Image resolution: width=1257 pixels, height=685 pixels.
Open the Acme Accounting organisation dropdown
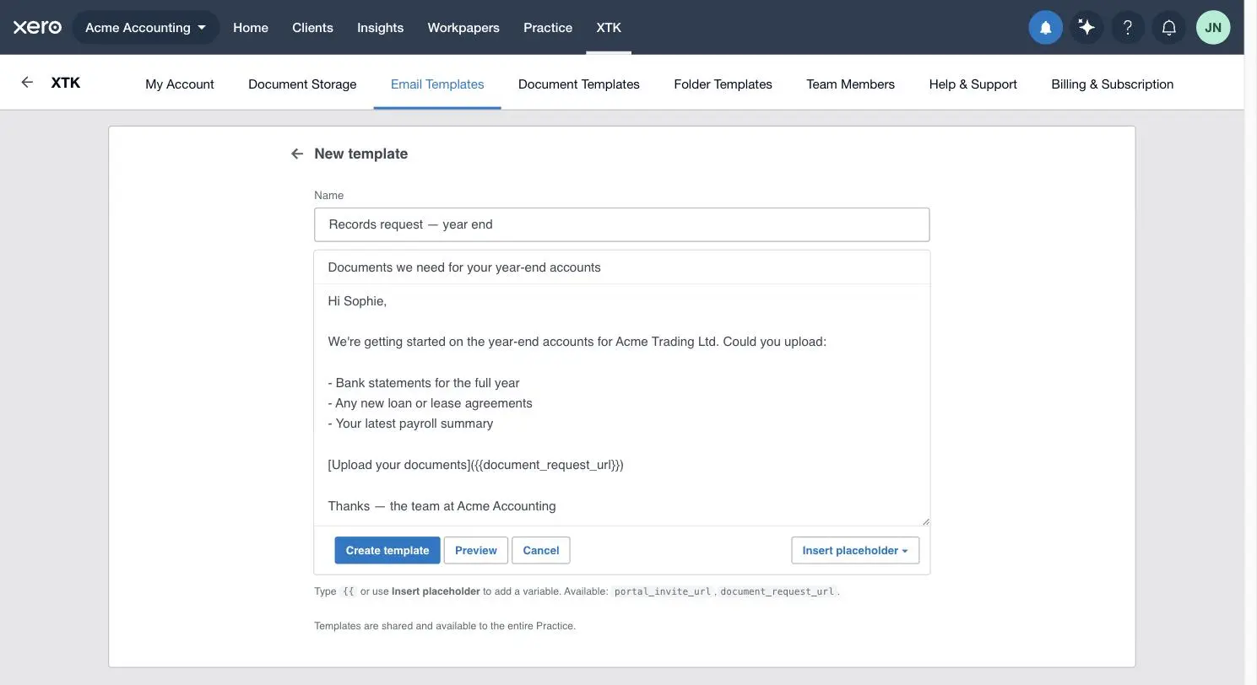point(146,28)
